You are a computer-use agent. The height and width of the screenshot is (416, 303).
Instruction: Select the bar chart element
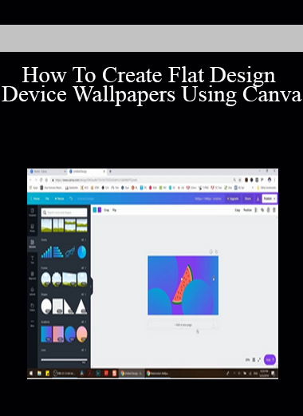[46, 252]
